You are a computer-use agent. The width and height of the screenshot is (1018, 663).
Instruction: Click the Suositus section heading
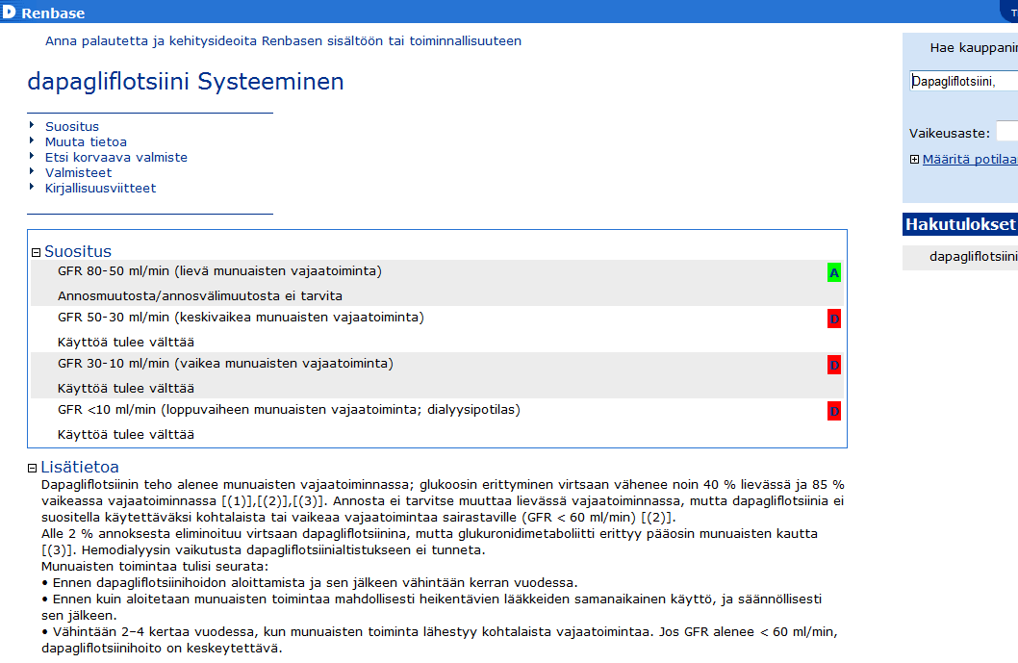78,251
